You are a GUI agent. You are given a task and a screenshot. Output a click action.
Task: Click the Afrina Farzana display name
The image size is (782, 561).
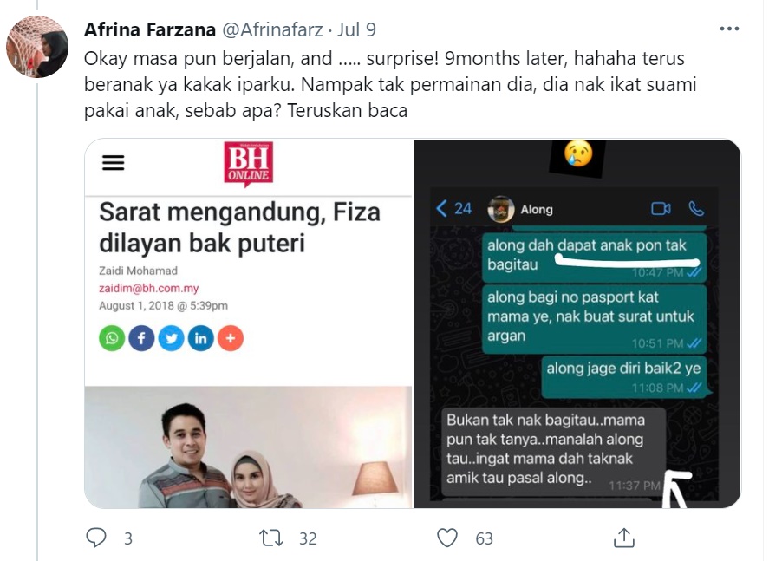(x=150, y=30)
